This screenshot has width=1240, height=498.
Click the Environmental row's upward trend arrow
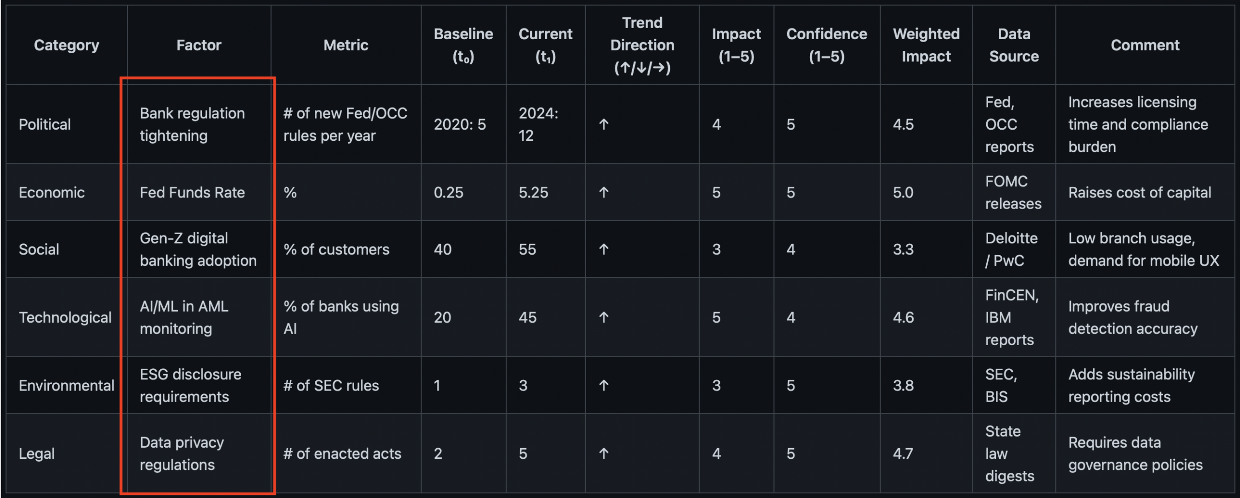tap(604, 386)
